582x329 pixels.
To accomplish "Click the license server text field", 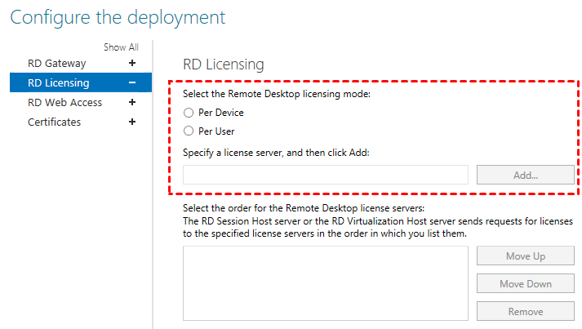I will (x=325, y=175).
